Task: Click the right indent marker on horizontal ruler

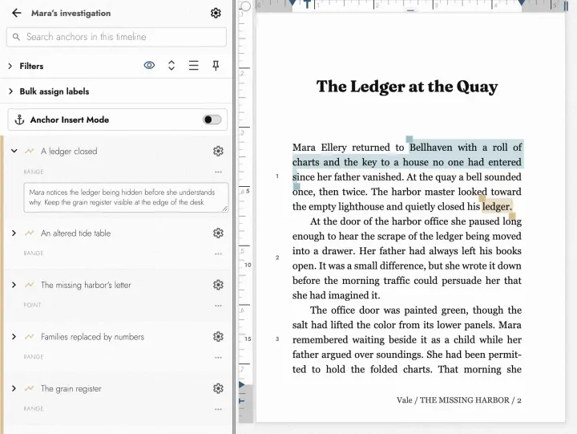Action: tap(522, 3)
